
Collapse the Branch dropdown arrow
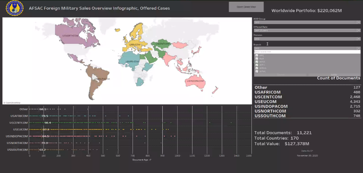358,48
